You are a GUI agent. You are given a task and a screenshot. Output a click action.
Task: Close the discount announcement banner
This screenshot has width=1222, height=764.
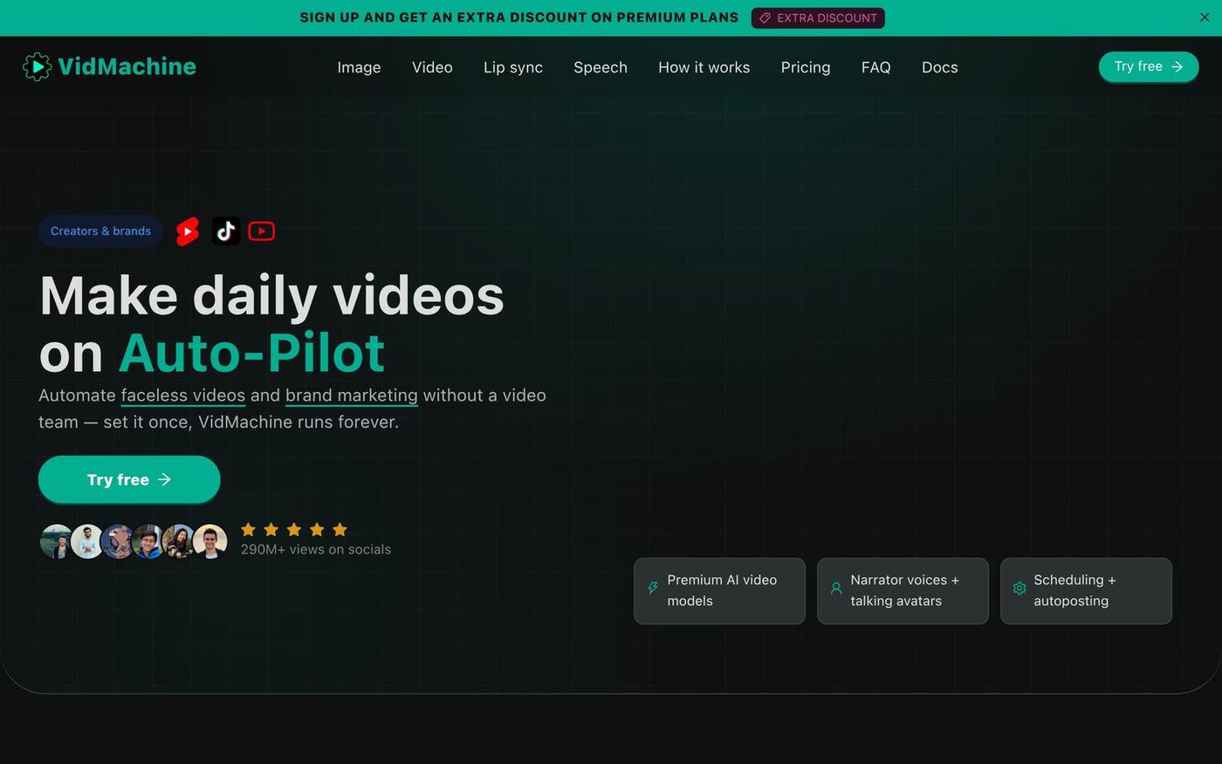[1205, 17]
